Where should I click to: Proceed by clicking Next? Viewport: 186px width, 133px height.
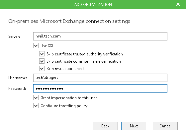coord(134,126)
